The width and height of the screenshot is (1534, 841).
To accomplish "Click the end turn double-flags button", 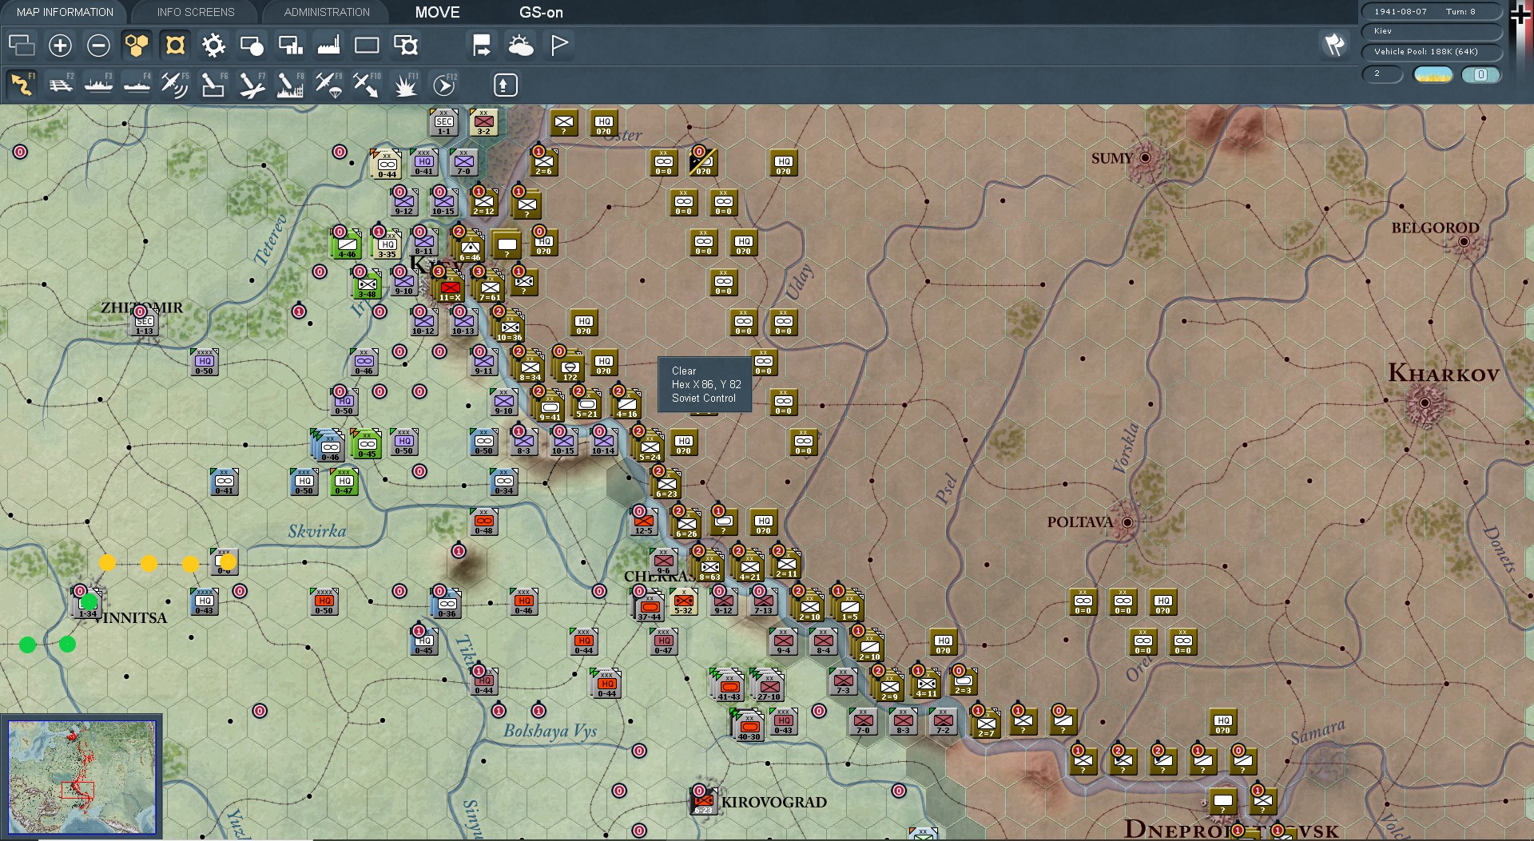I will [1335, 46].
